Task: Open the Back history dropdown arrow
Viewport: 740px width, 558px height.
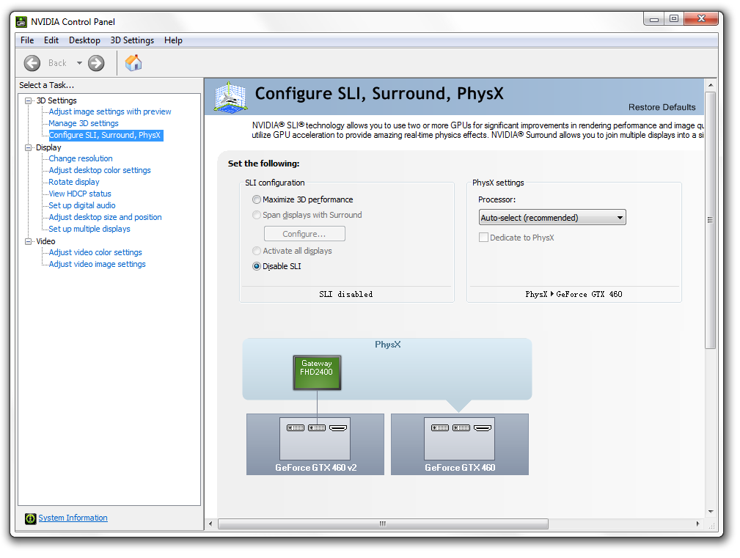Action: (79, 63)
